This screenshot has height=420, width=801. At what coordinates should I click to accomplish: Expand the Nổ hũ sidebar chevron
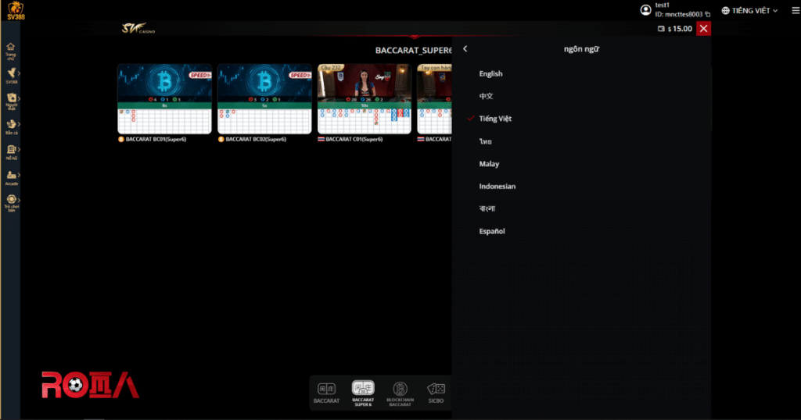pyautogui.click(x=19, y=149)
